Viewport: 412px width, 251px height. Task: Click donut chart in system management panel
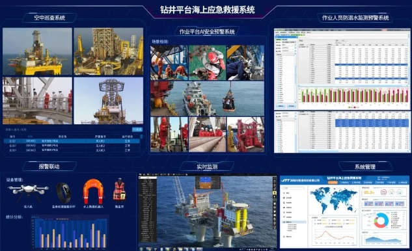pos(381,220)
